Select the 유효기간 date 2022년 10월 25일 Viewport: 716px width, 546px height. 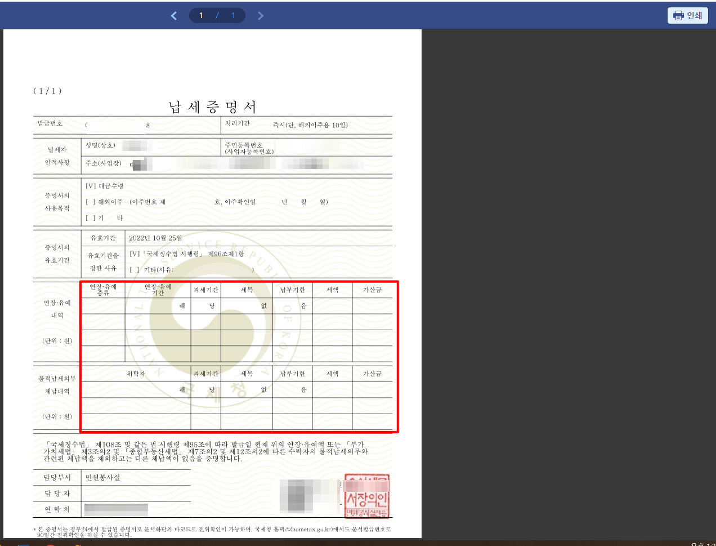click(155, 238)
